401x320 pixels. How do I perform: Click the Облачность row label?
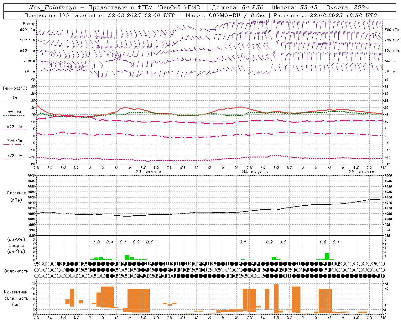(16, 271)
